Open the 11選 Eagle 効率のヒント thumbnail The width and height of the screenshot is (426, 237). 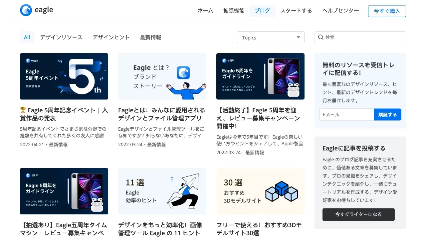point(162,191)
